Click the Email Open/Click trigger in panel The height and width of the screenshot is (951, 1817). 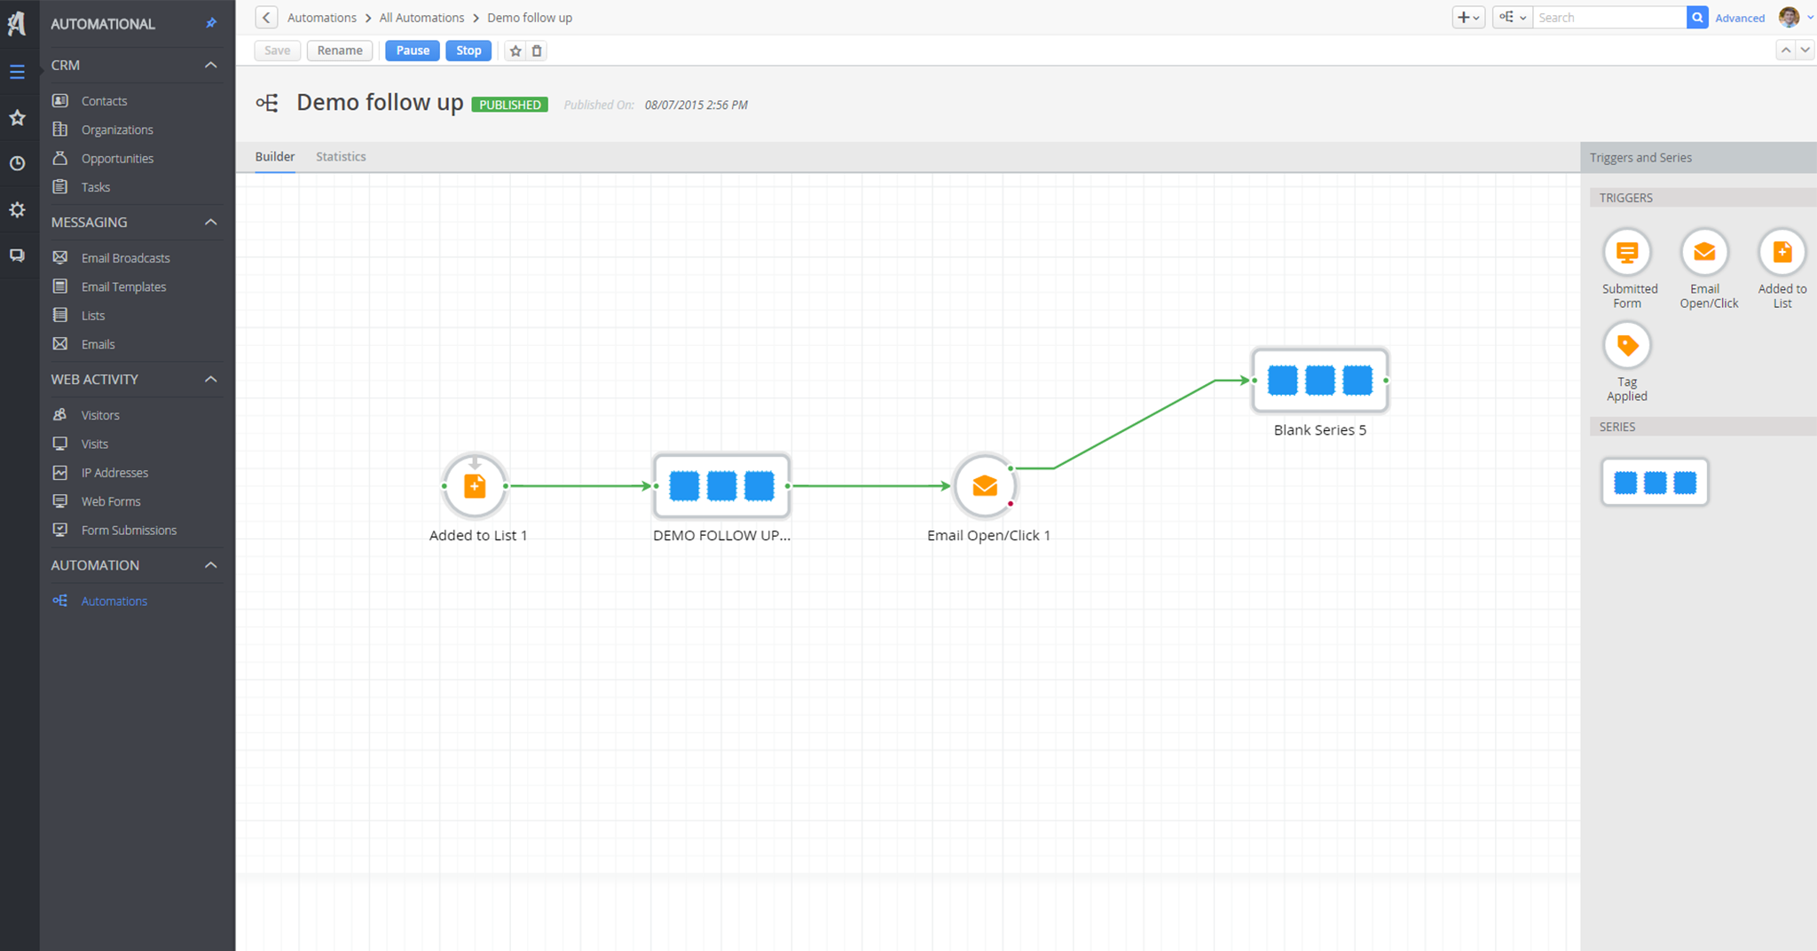click(x=1703, y=253)
